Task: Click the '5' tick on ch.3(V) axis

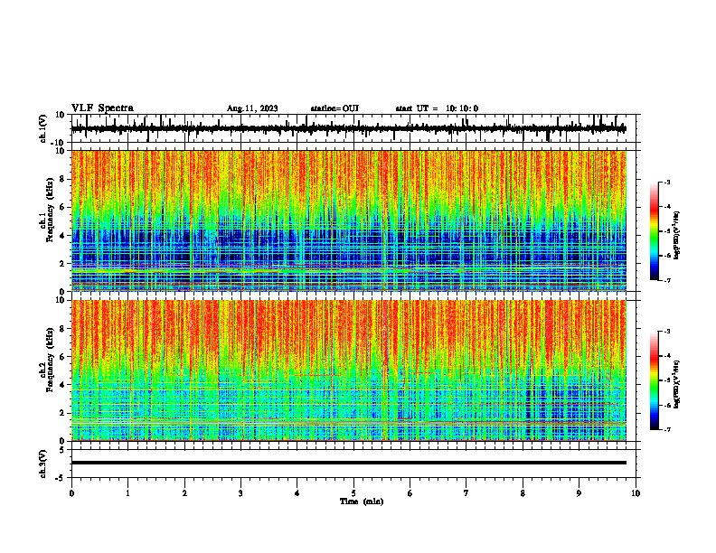Action: pyautogui.click(x=62, y=449)
